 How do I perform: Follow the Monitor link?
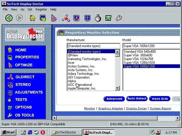tap(90, 109)
